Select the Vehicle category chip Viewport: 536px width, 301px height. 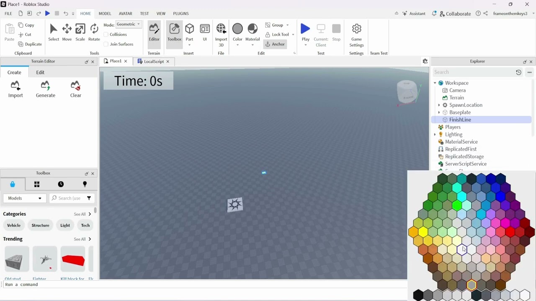click(x=14, y=225)
